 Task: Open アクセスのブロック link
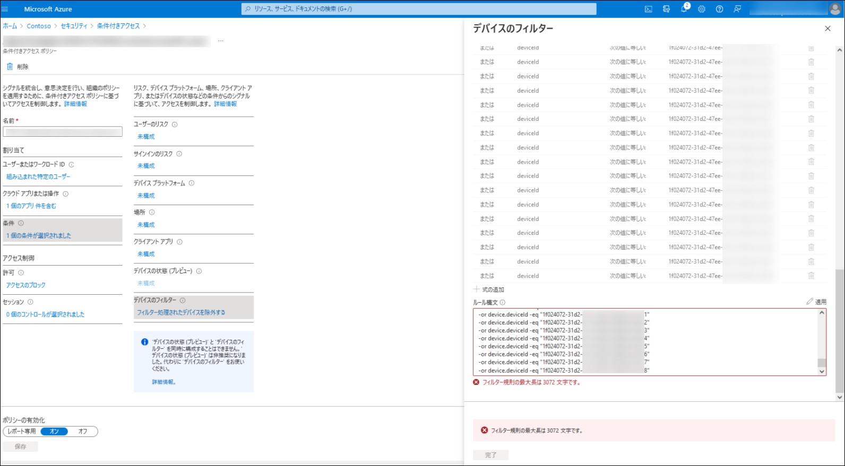pyautogui.click(x=26, y=285)
